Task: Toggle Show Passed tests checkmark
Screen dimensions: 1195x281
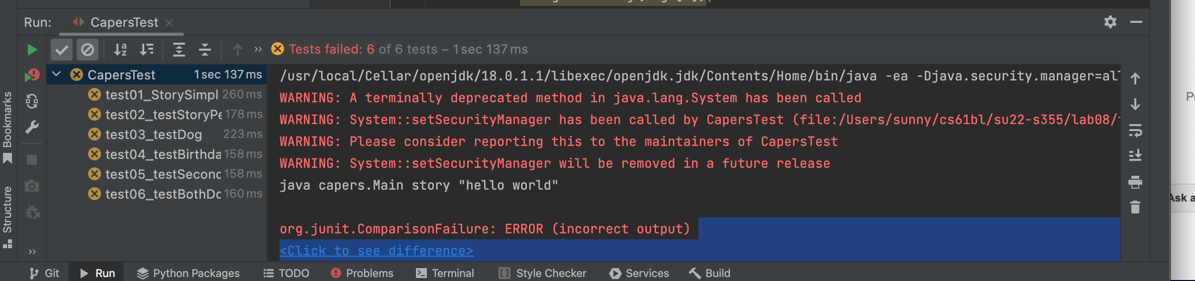Action: coord(62,50)
